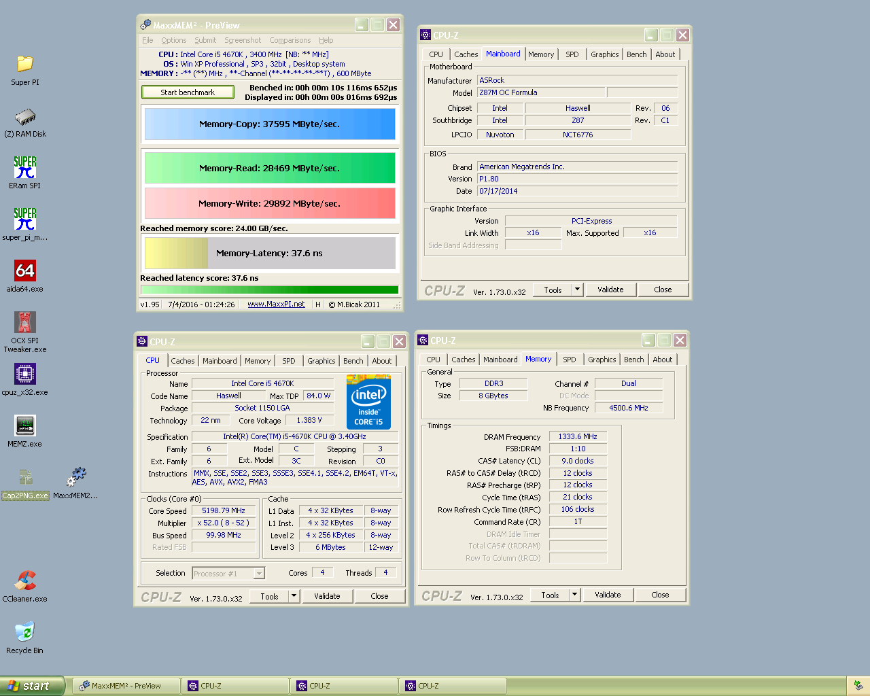
Task: Open the Screenshot menu in MaxxMEM²
Action: point(243,40)
